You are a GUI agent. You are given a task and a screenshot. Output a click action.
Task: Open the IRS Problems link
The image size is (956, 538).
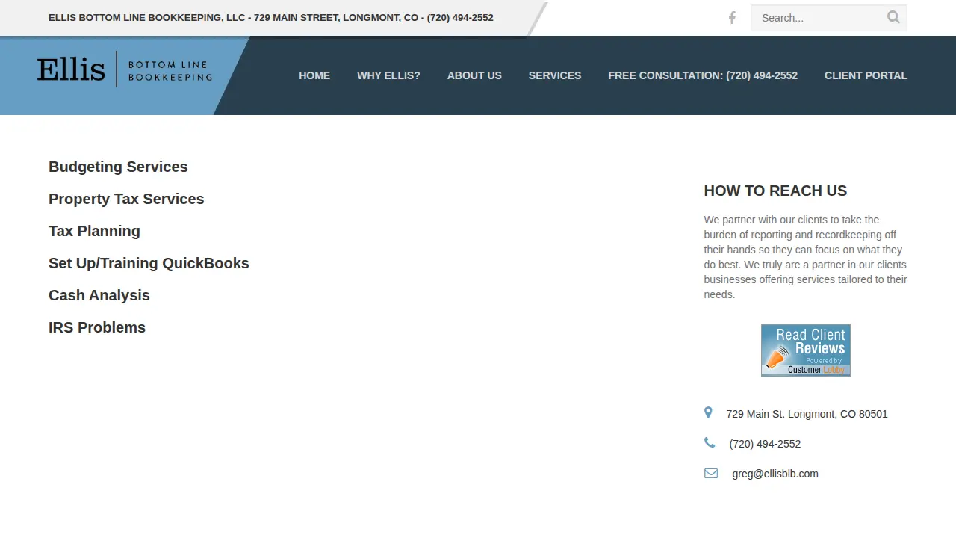click(x=97, y=327)
